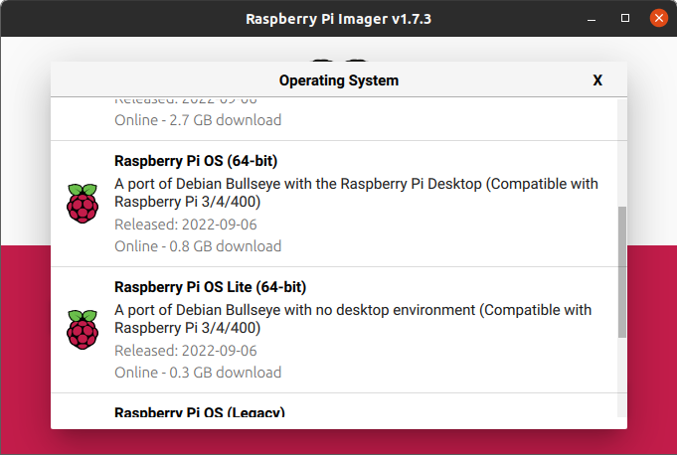Viewport: 677px width, 455px height.
Task: Click the 'Raspberry Pi Imager v1.7.3' window title
Action: [x=338, y=19]
